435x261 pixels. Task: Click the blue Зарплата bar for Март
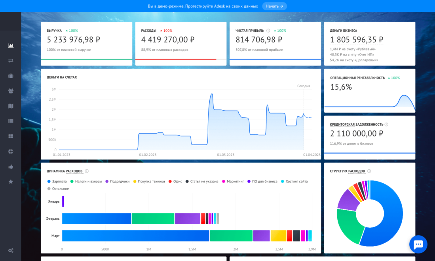135,236
